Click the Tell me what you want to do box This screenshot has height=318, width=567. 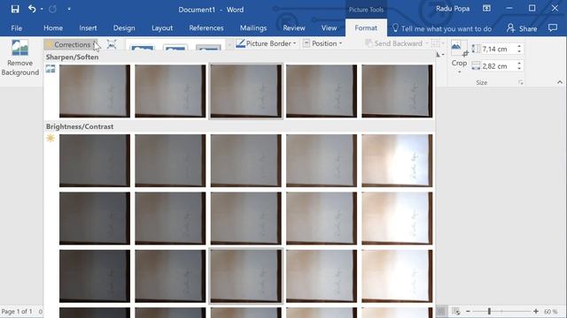coord(442,28)
